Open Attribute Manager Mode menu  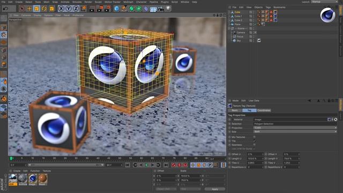[x=235, y=101]
